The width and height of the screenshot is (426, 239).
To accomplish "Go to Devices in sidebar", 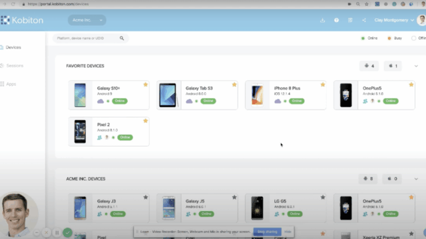I will coord(11,47).
